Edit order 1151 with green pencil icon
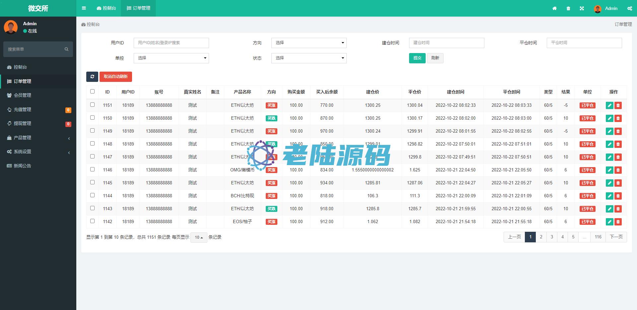This screenshot has height=310, width=637. tap(609, 105)
